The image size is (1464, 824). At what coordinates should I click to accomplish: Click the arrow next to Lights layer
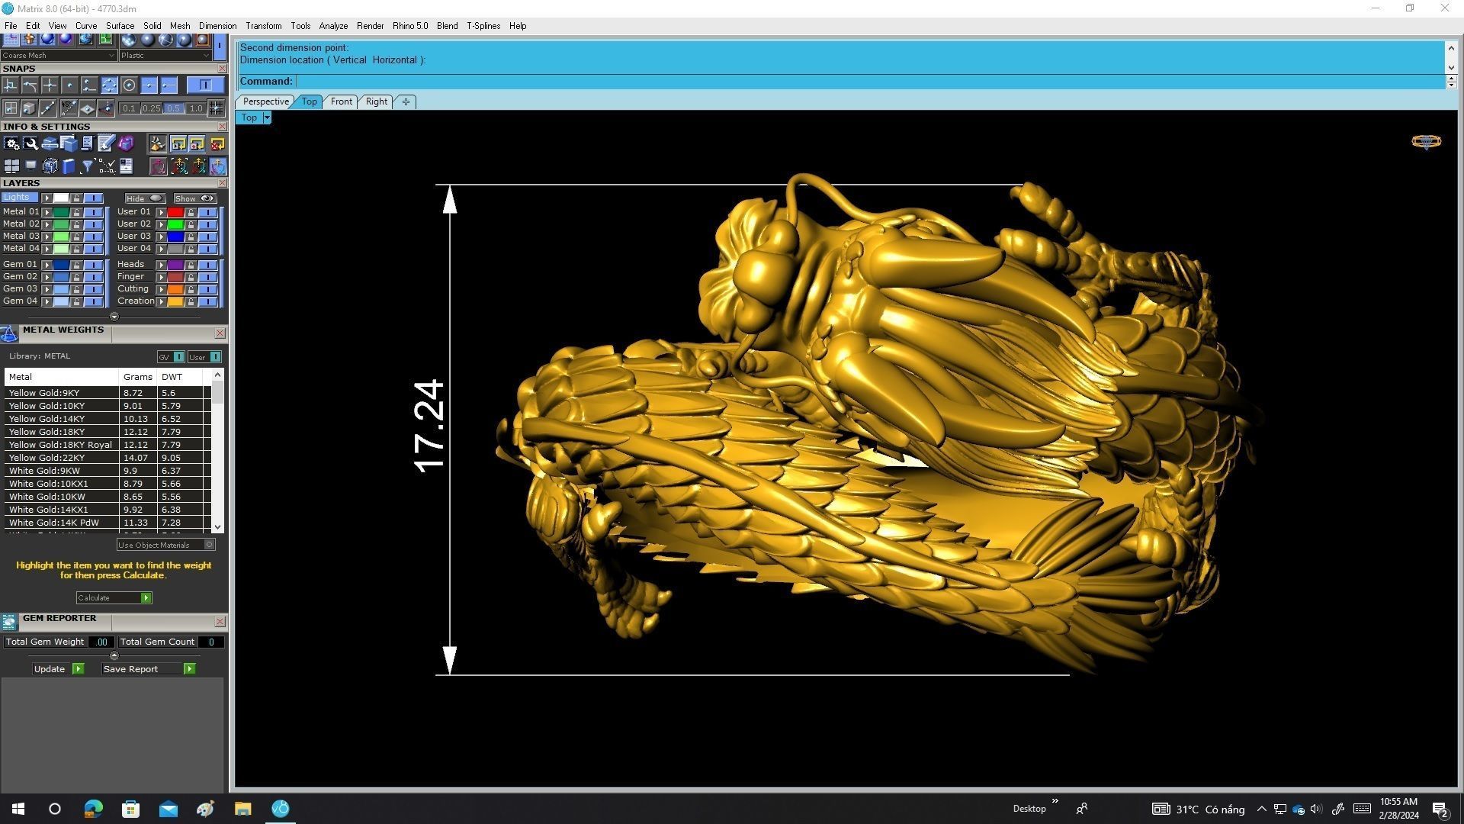[x=47, y=198]
